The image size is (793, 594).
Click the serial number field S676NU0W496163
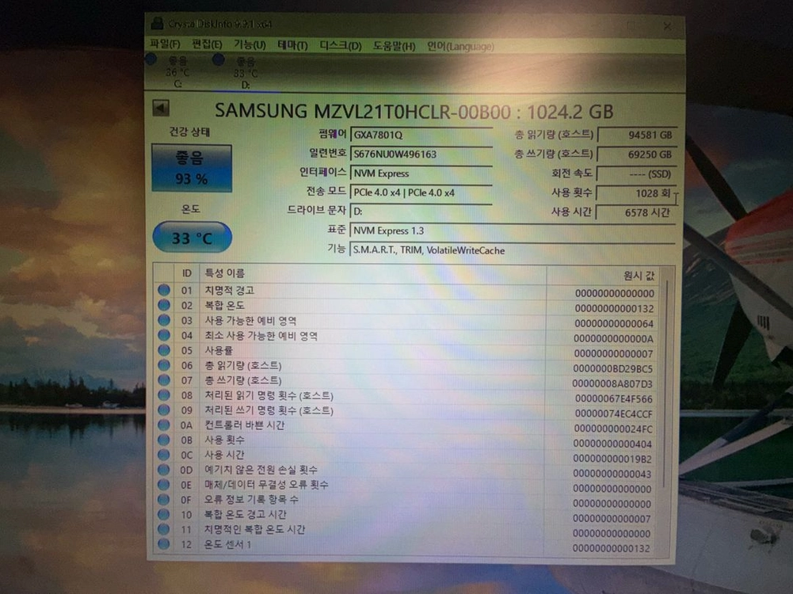click(x=421, y=154)
